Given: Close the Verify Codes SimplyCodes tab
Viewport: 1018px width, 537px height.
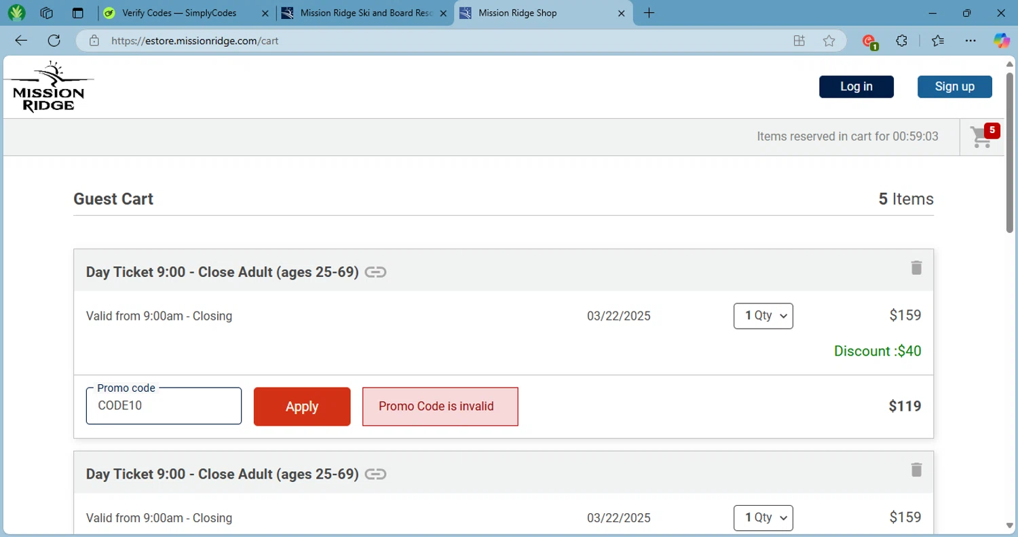Looking at the screenshot, I should point(265,13).
